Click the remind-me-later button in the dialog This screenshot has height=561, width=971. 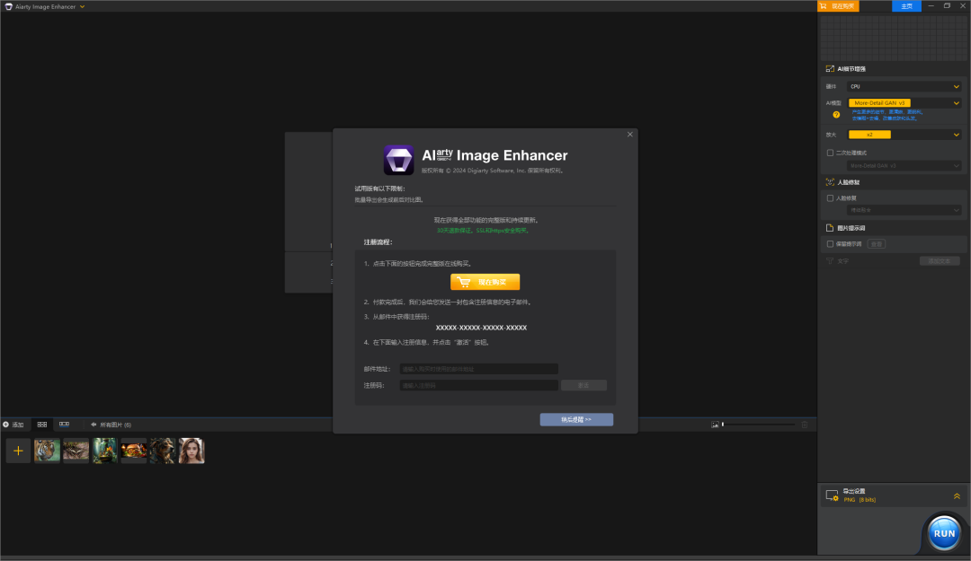[576, 419]
